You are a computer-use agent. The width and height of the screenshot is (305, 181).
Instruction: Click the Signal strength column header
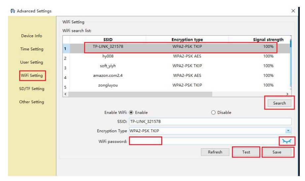point(268,40)
